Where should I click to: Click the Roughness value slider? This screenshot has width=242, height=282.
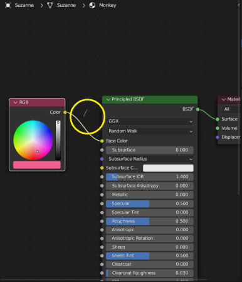point(150,221)
